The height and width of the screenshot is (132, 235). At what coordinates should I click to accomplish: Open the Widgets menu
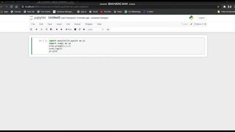point(89,24)
